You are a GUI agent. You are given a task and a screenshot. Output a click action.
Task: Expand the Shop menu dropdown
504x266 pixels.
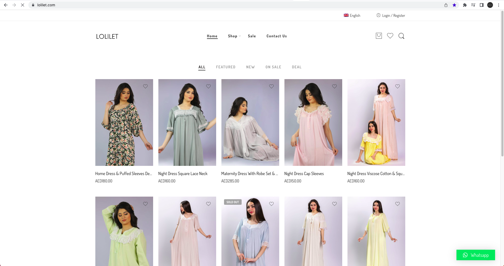pyautogui.click(x=234, y=36)
